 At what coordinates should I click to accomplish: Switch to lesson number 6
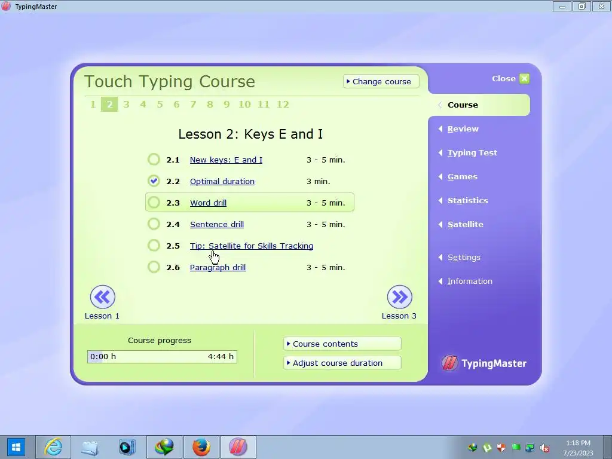176,104
